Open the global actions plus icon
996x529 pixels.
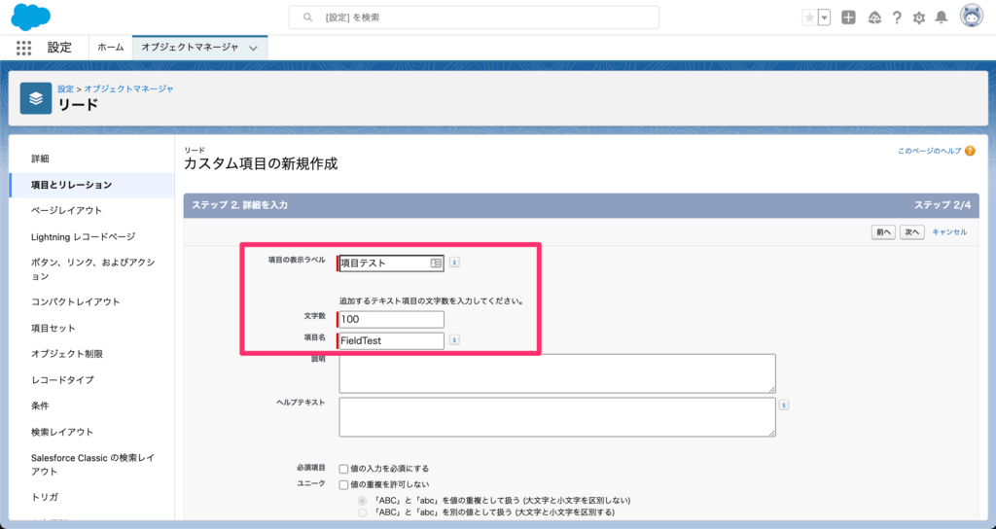(849, 18)
